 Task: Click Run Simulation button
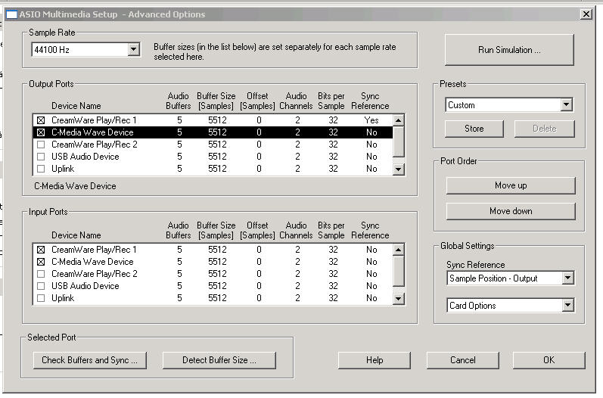pyautogui.click(x=509, y=50)
